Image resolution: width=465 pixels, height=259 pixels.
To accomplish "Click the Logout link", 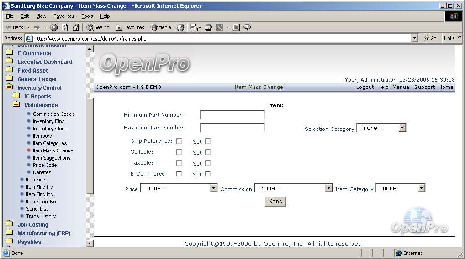I will pos(365,87).
